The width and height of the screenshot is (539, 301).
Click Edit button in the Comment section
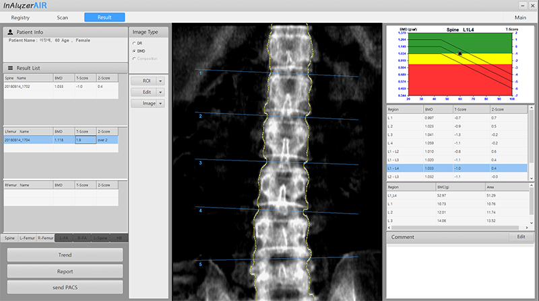coord(520,237)
